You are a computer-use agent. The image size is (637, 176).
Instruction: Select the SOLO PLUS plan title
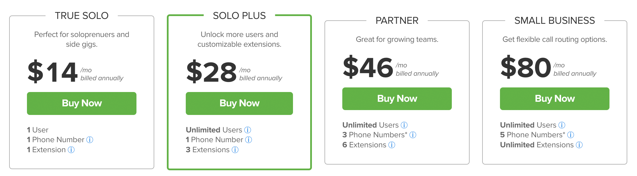pos(239,16)
